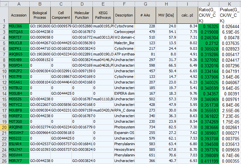Select accession cell M0TQA5

click(x=19, y=32)
